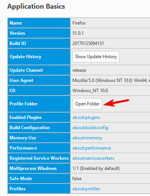Click the Profiles row label

17,189
